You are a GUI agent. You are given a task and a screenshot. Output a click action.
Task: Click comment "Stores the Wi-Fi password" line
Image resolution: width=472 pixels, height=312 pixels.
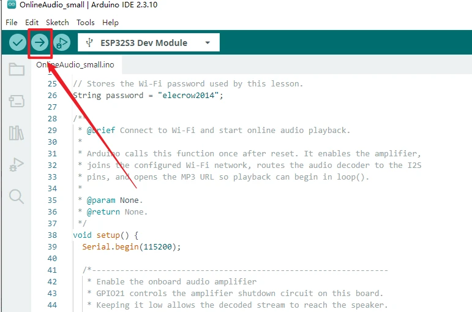pos(188,84)
